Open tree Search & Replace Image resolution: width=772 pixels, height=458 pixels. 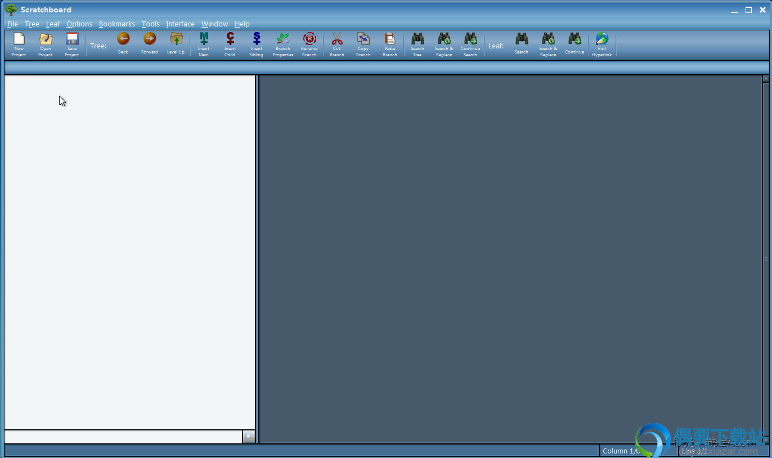point(444,45)
